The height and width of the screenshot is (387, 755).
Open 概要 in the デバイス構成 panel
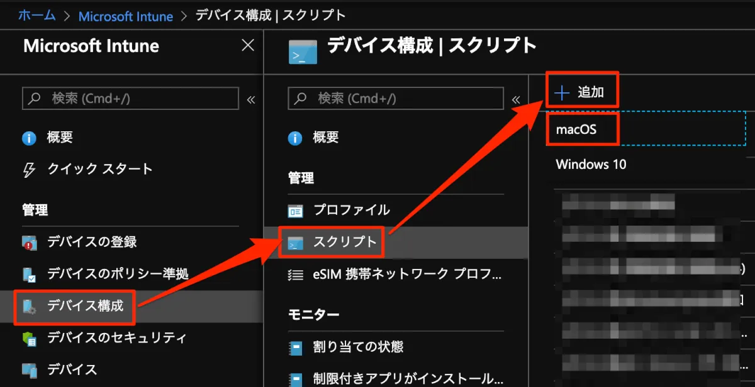point(325,137)
